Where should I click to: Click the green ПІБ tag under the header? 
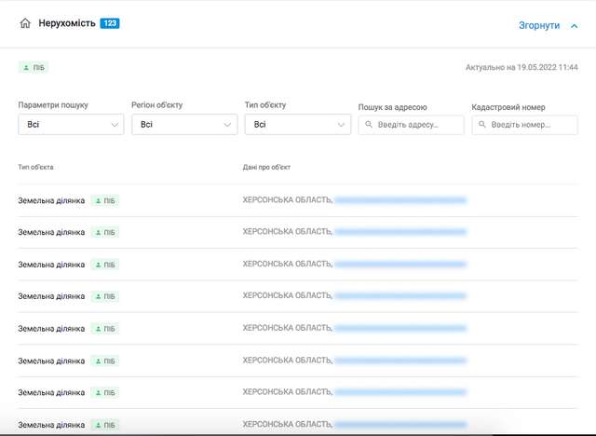coord(34,68)
